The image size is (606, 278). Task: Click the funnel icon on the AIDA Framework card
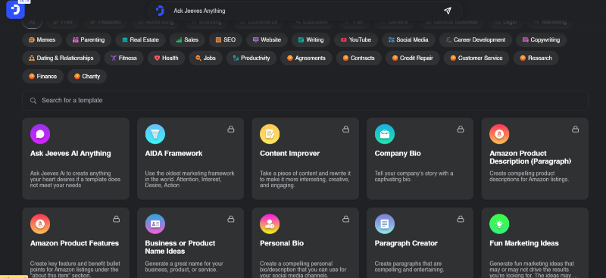pyautogui.click(x=155, y=134)
